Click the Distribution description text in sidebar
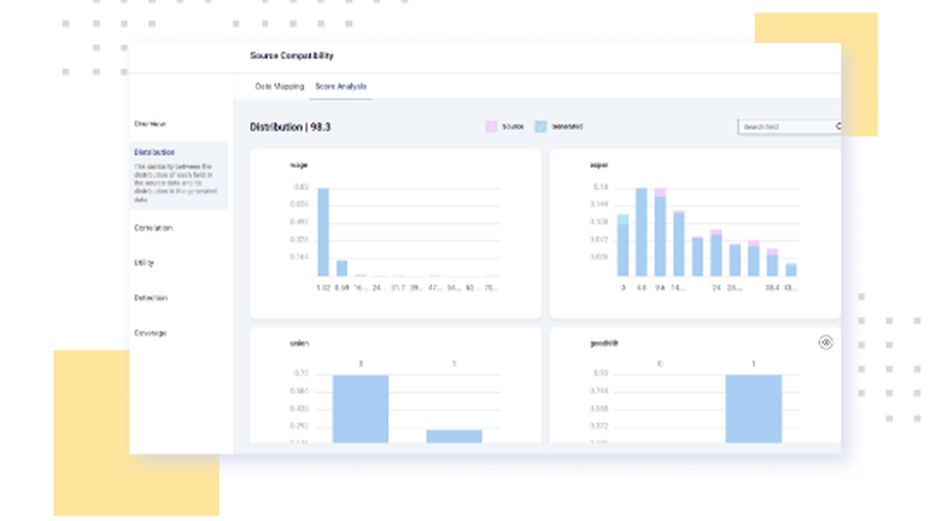943x521 pixels. (175, 183)
